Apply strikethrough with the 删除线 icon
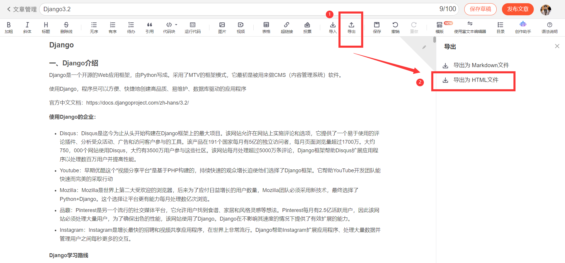 click(66, 27)
